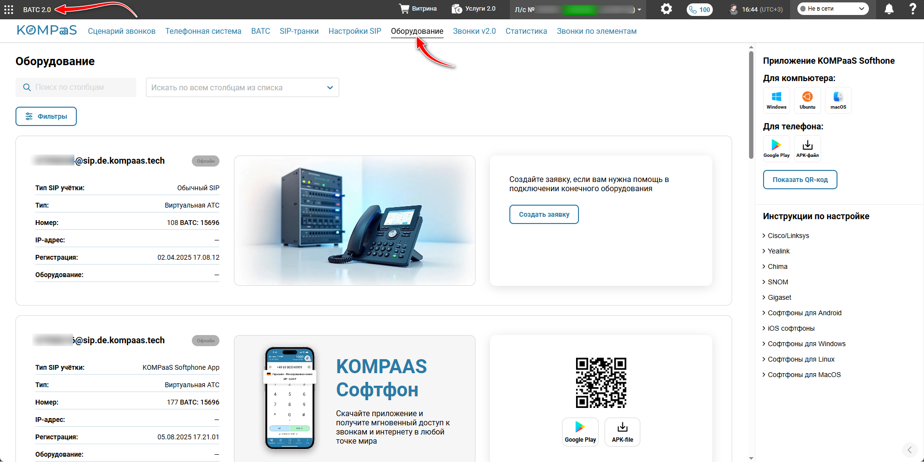Open notifications bell icon
Screen dimensions: 924x462
click(889, 9)
